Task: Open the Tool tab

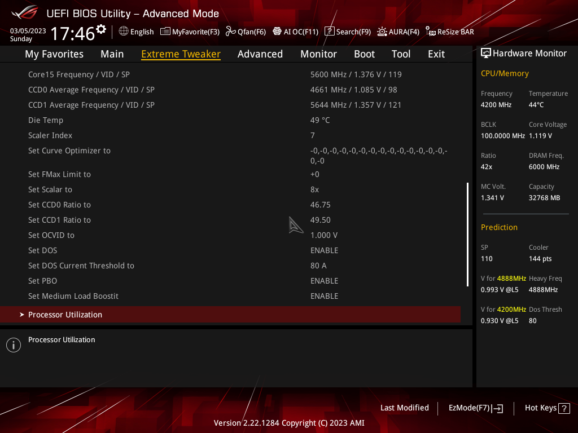Action: click(401, 54)
